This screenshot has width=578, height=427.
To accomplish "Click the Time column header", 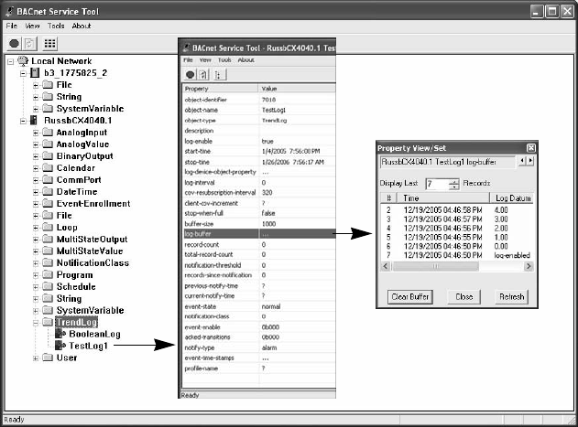I will 443,198.
